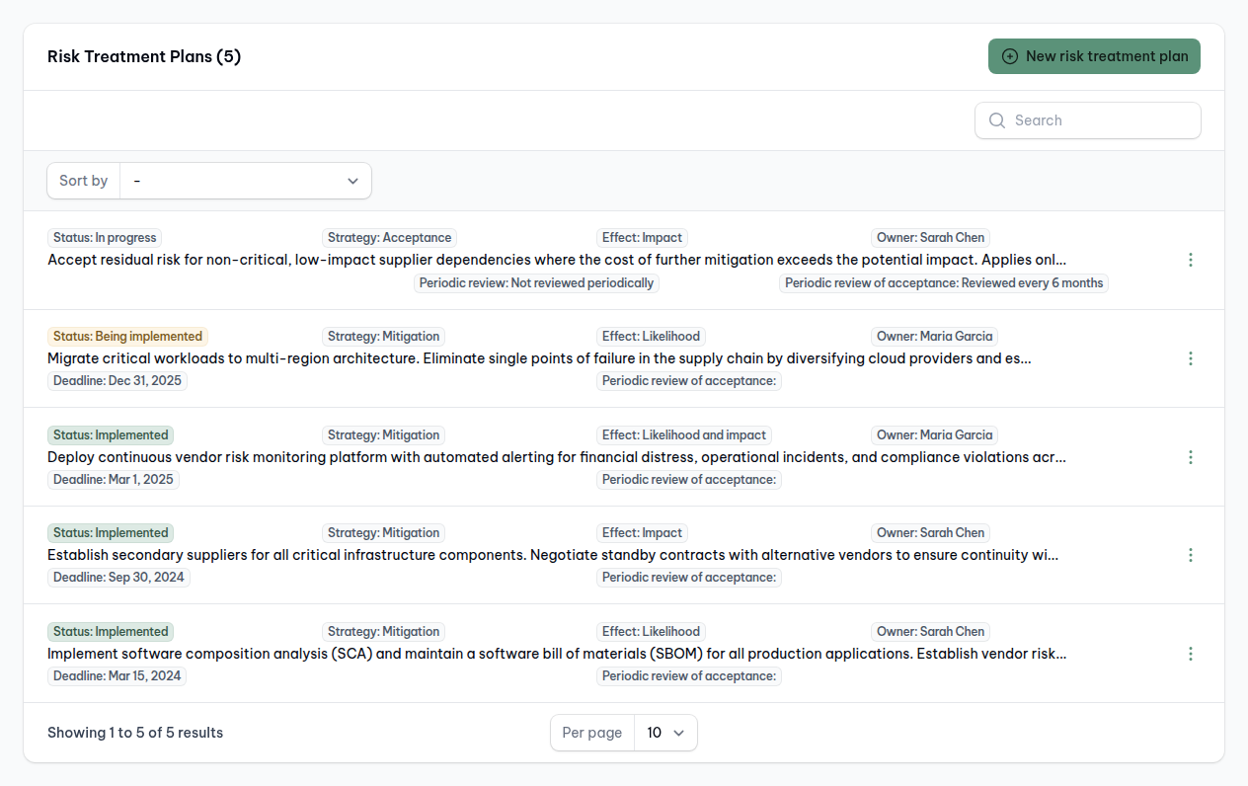Screen dimensions: 1248x786
Task: Click the Sort by dropdown chevron arrow
Action: [x=352, y=181]
